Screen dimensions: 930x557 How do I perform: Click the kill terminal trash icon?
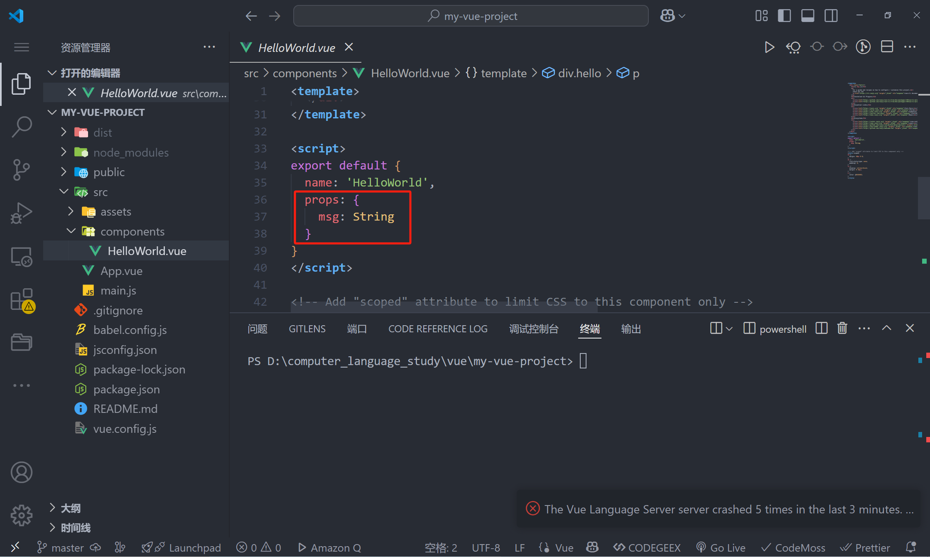click(x=842, y=329)
